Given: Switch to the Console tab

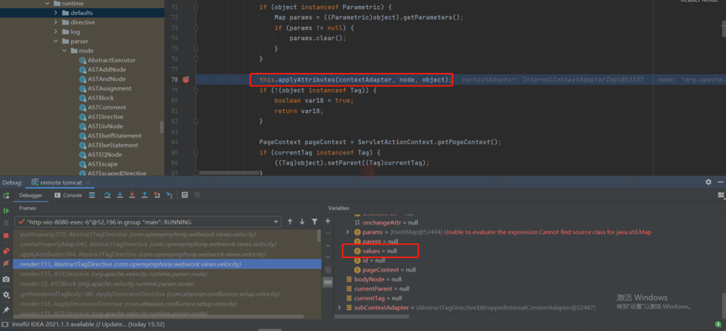Looking at the screenshot, I should 68,195.
